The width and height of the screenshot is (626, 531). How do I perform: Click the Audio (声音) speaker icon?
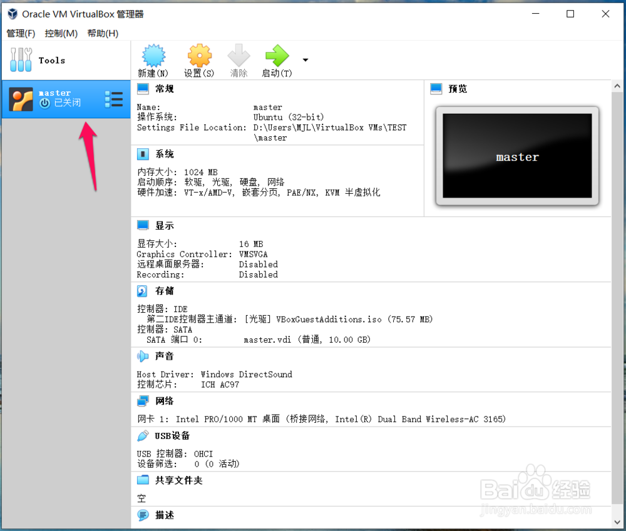(143, 356)
